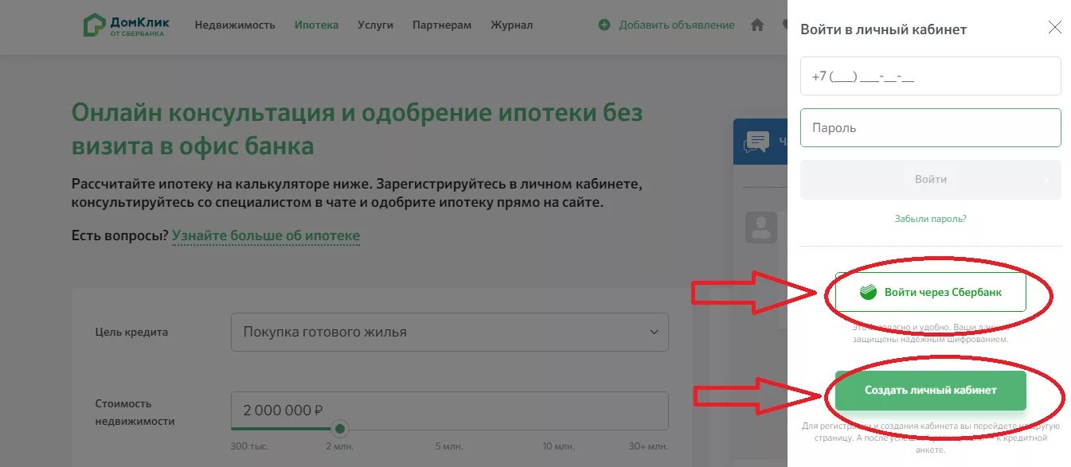Click the Sberbank logo icon on button
The height and width of the screenshot is (467, 1071).
(868, 292)
